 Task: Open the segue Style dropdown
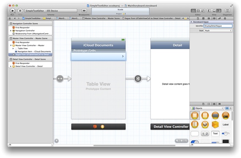click(x=218, y=31)
